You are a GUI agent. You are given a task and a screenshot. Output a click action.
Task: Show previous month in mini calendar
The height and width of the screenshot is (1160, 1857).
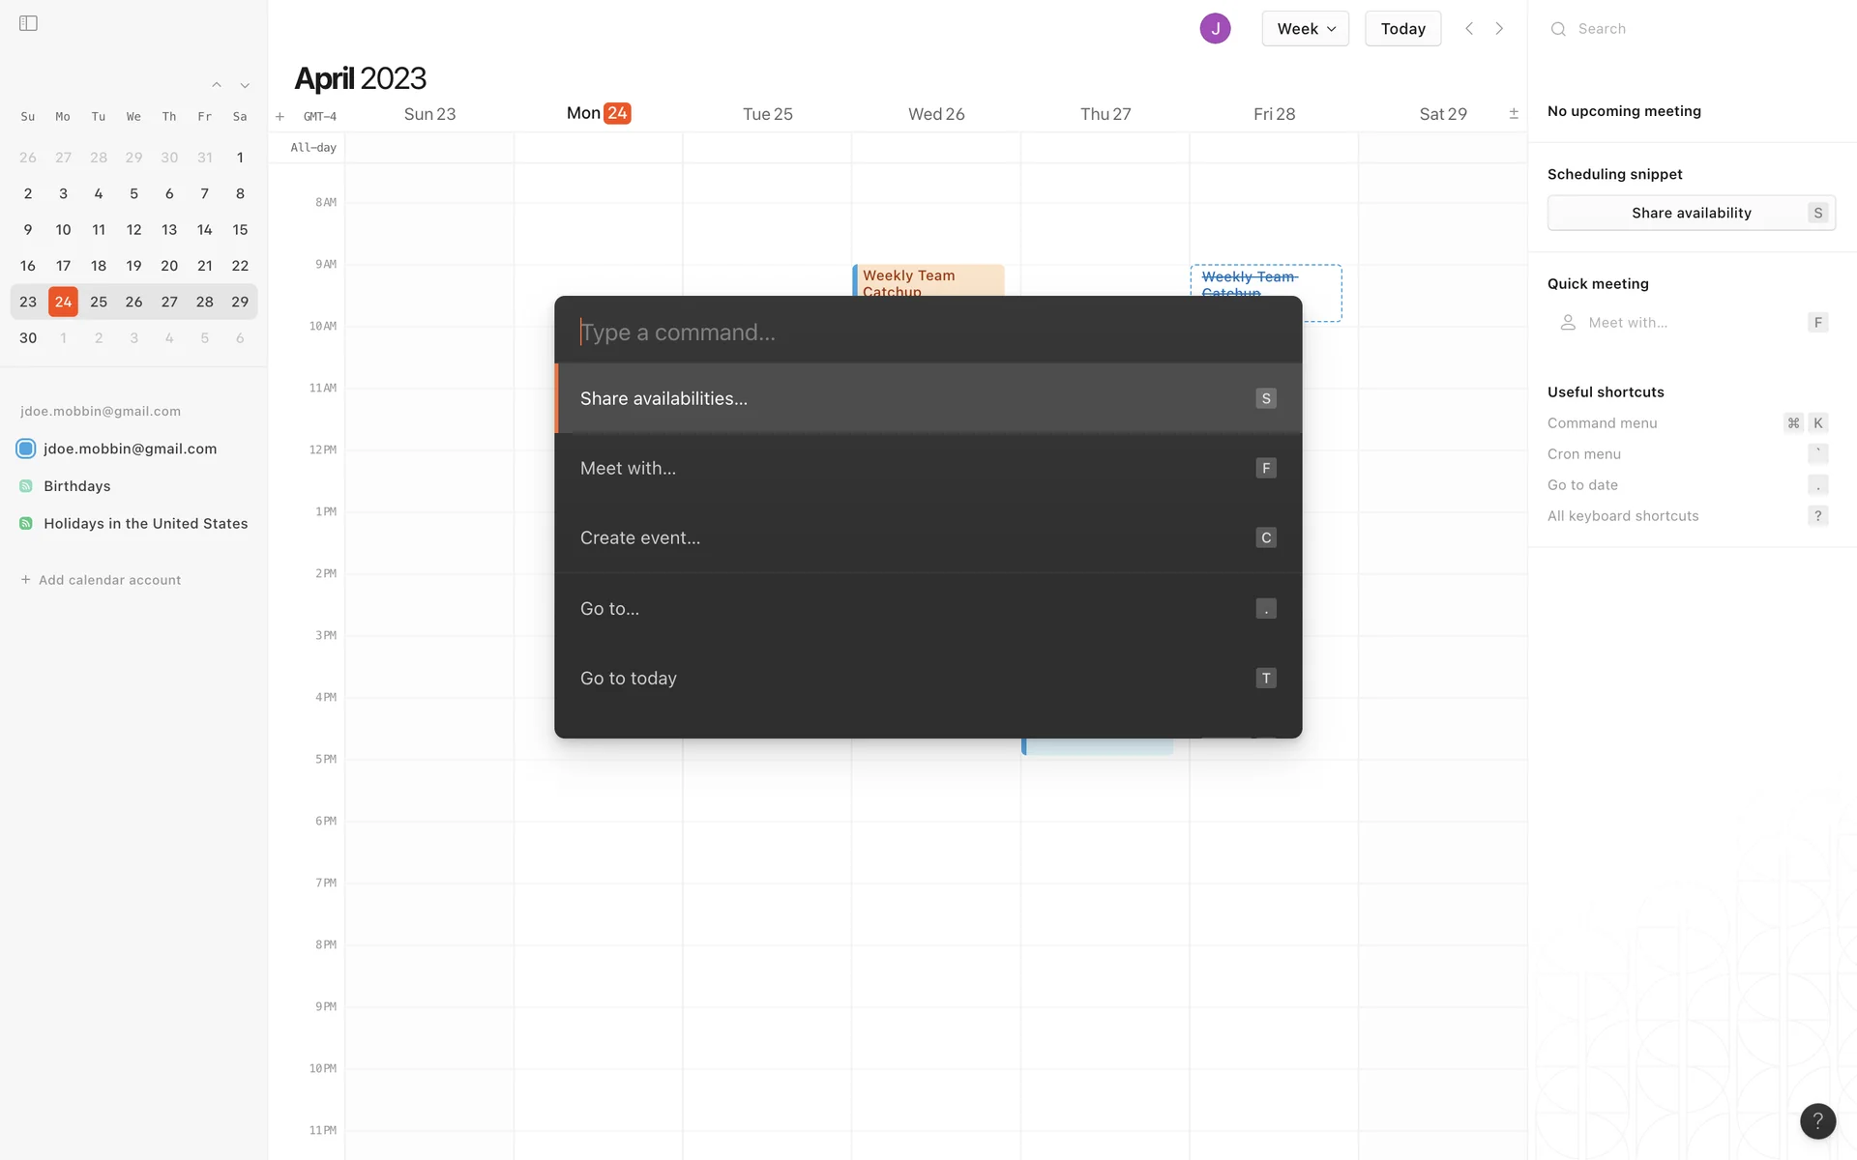click(x=217, y=85)
